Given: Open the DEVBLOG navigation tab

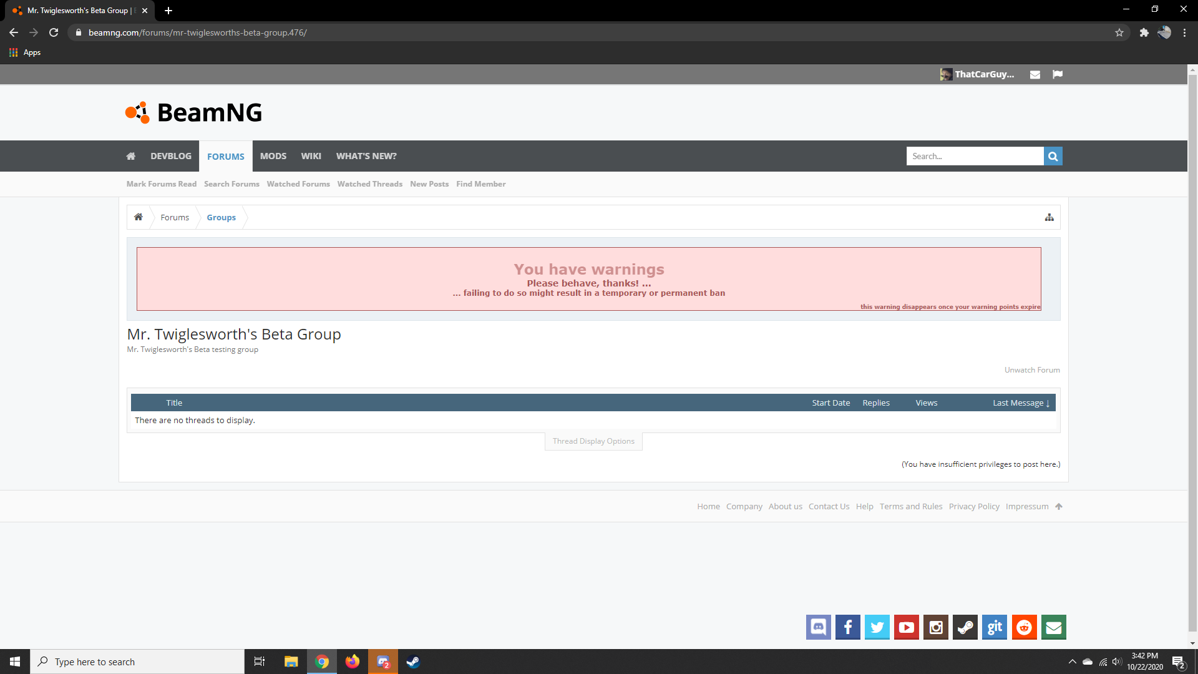Looking at the screenshot, I should click(x=170, y=156).
